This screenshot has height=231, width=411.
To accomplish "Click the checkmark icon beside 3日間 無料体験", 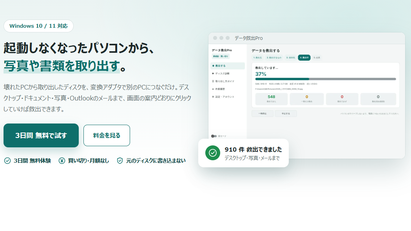I will pos(7,161).
